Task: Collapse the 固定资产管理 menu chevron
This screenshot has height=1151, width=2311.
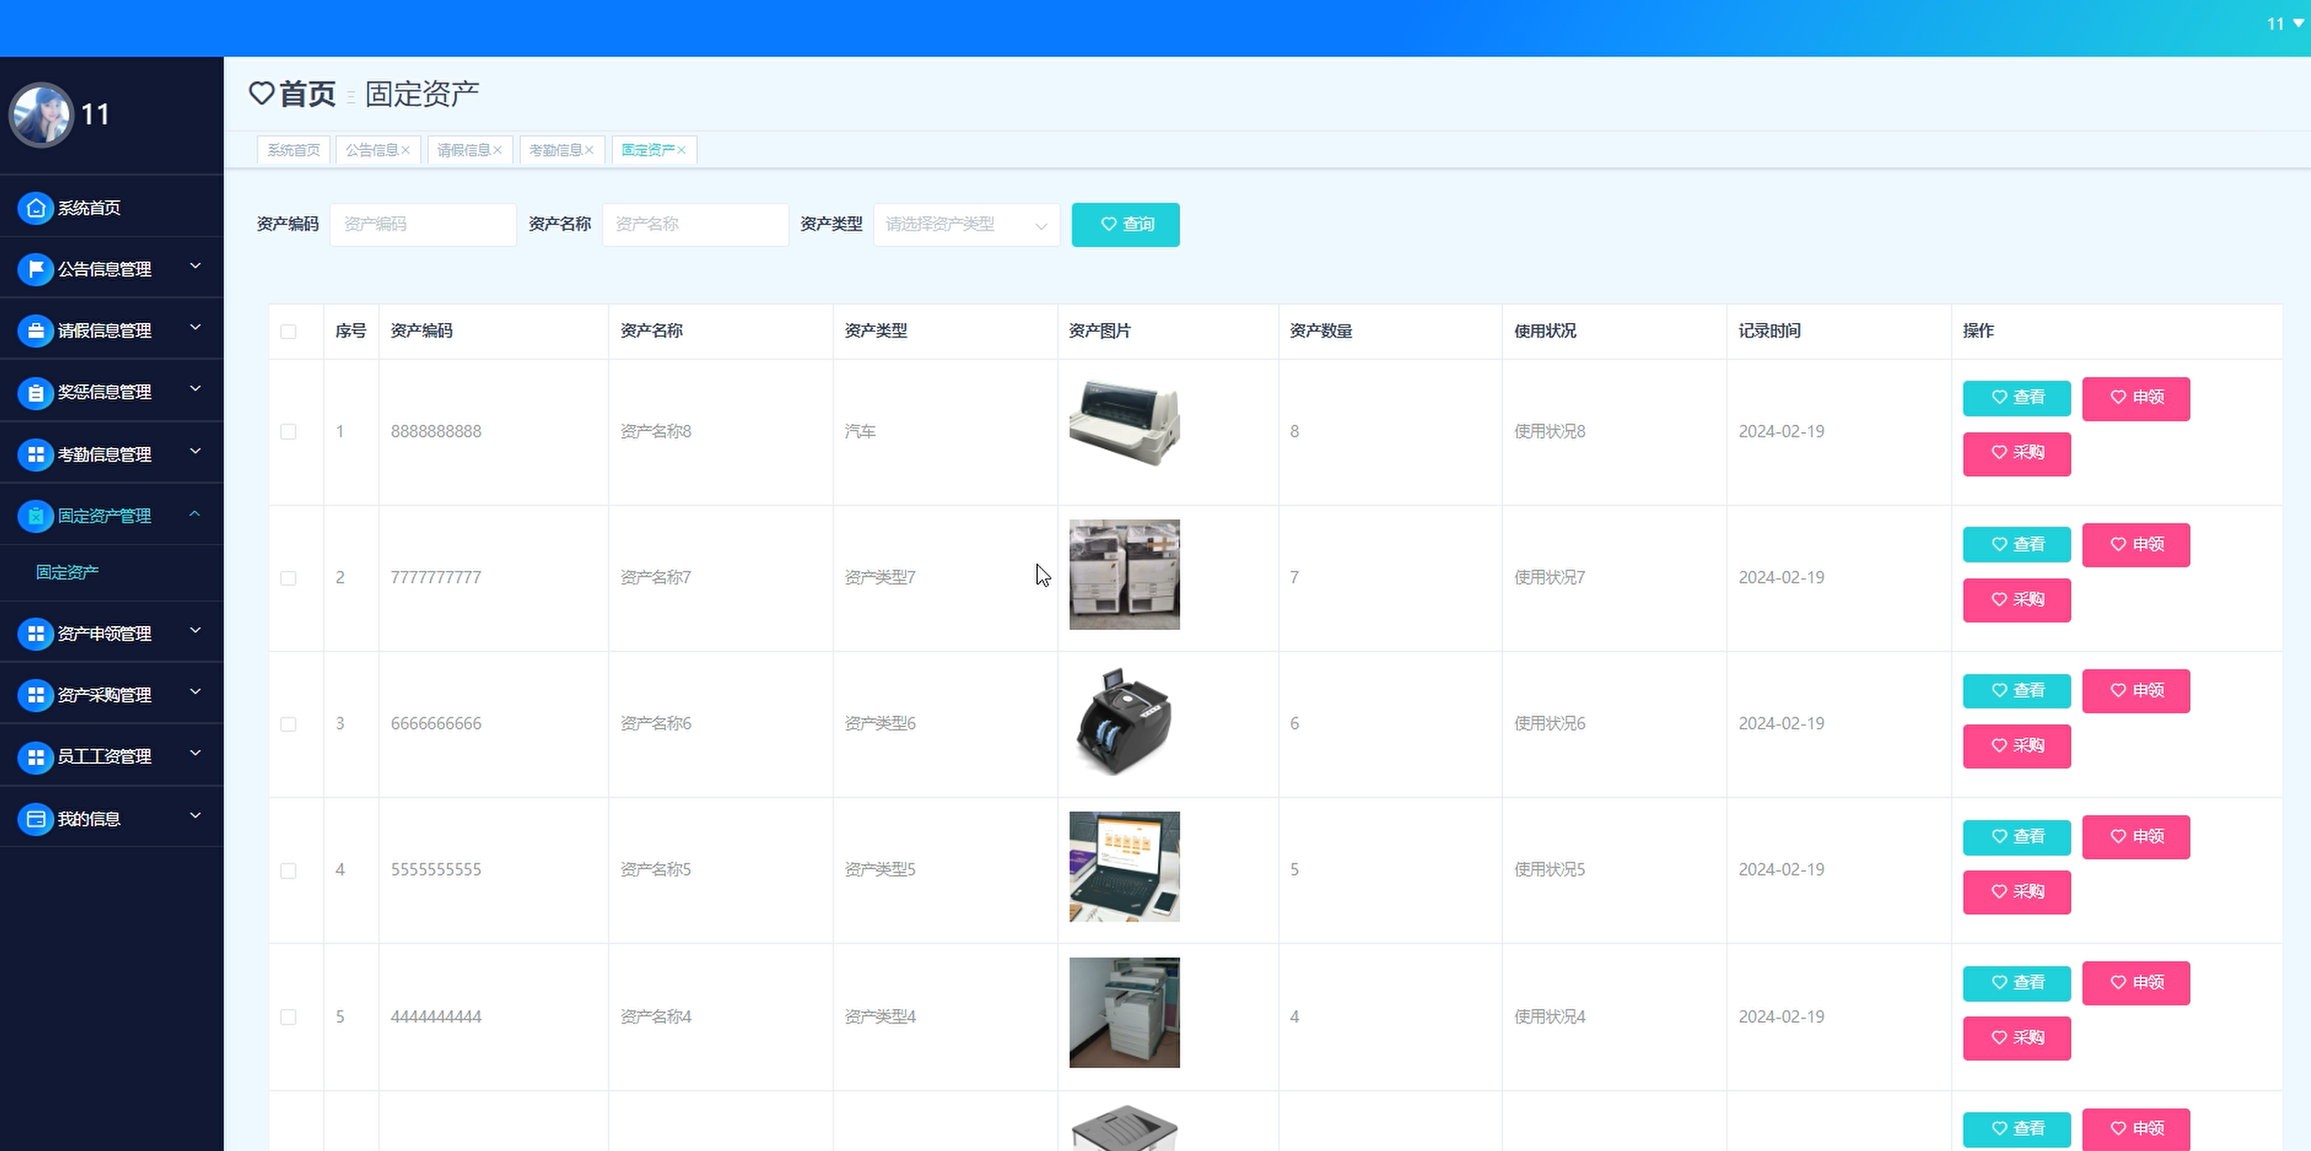Action: coord(195,513)
